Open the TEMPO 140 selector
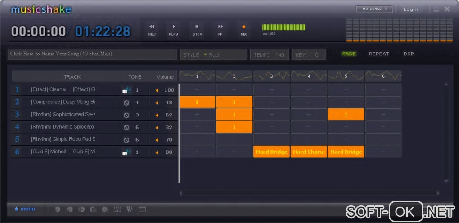This screenshot has height=223, width=459. [x=270, y=54]
